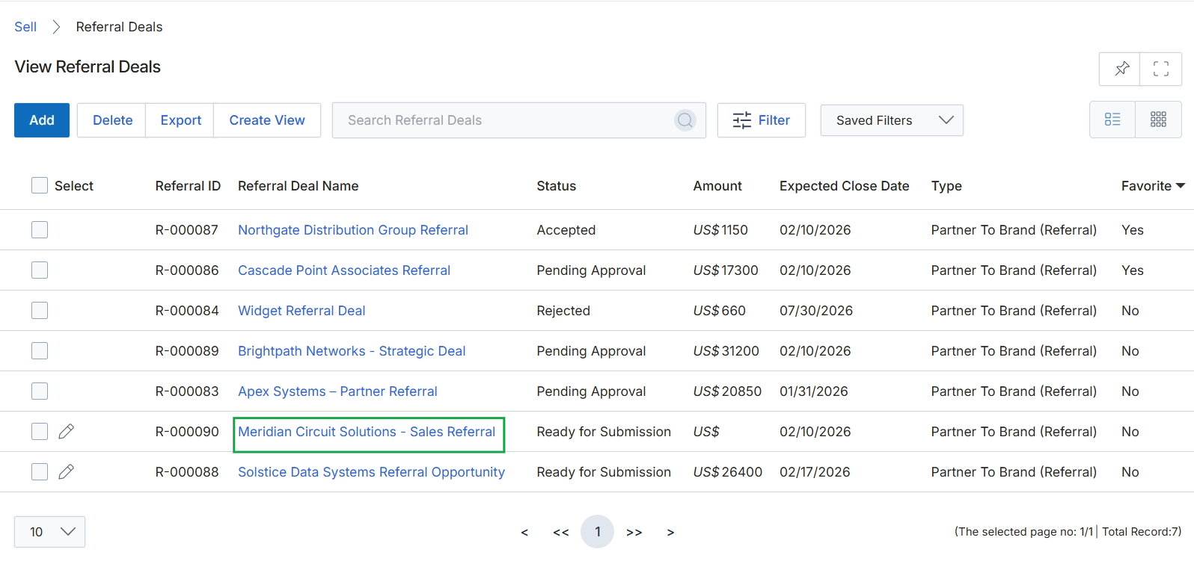The image size is (1194, 561).
Task: Sort by Referral Deal Name header
Action: pyautogui.click(x=298, y=186)
